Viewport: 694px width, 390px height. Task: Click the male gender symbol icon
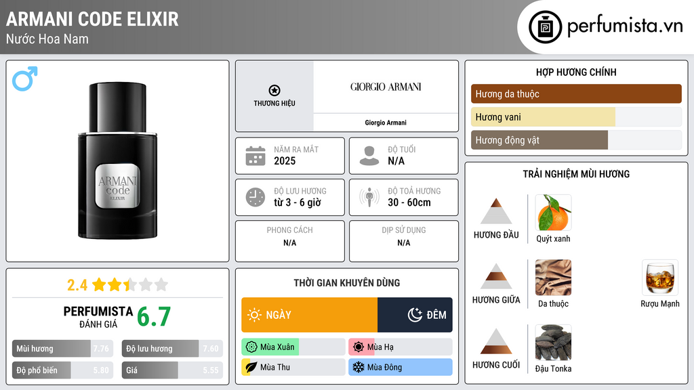(x=24, y=79)
